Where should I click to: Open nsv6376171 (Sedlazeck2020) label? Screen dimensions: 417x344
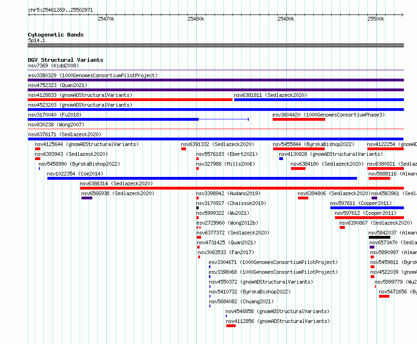(x=65, y=134)
